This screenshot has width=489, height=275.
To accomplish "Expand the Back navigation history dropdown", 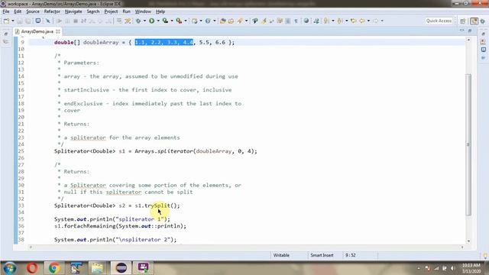I will (x=368, y=21).
